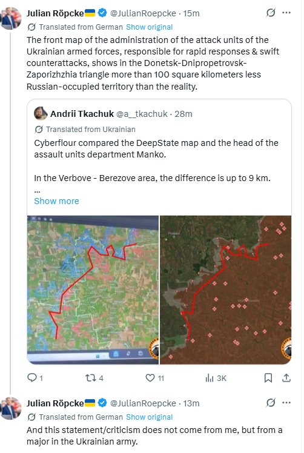This screenshot has height=453, width=304.
Task: Open the right DeepState satellite map image
Action: tap(225, 289)
